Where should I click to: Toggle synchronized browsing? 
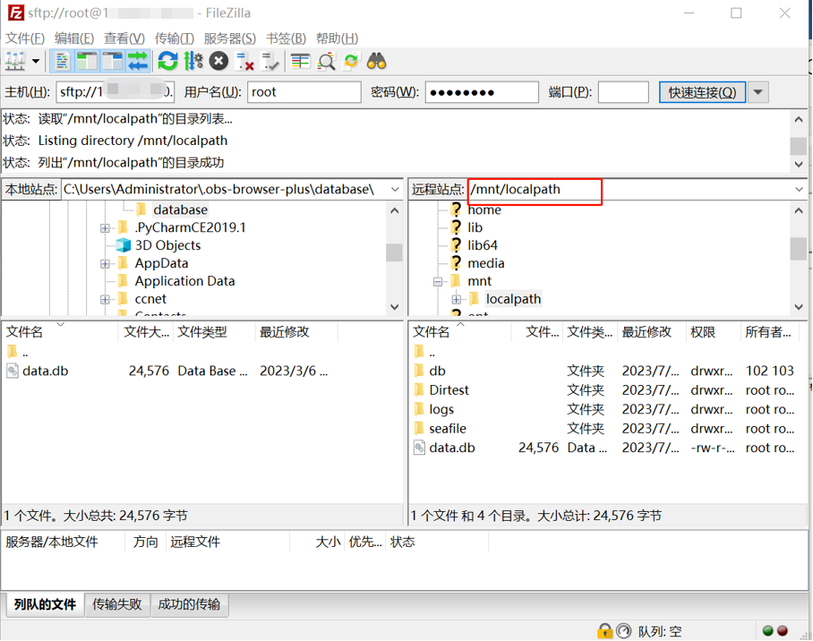tap(351, 62)
